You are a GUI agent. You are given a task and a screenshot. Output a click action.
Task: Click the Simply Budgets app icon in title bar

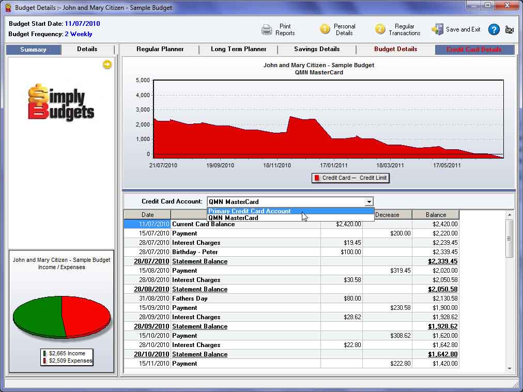point(8,7)
